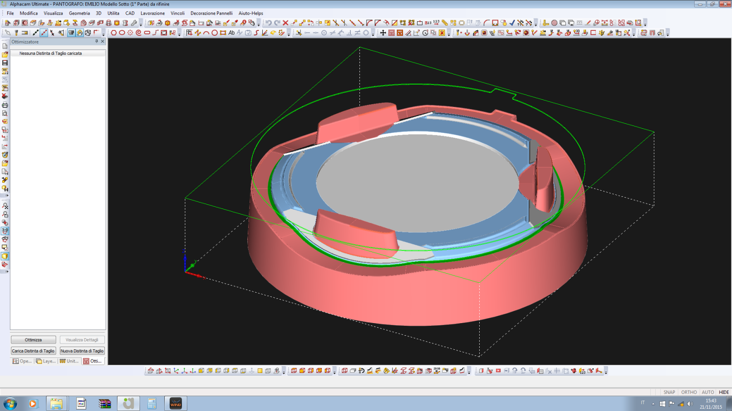
Task: Select the text 'Ab' tool
Action: coord(231,33)
